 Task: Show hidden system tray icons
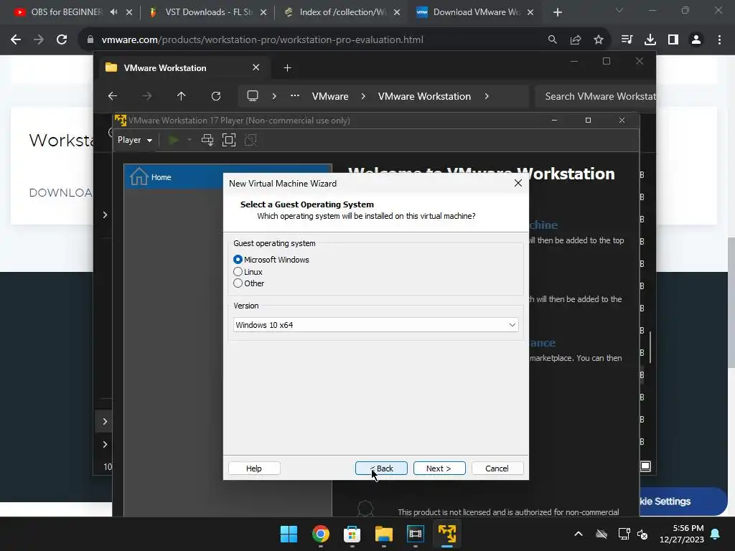pos(579,534)
